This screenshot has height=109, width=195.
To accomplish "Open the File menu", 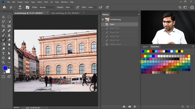I will click(x=8, y=2).
